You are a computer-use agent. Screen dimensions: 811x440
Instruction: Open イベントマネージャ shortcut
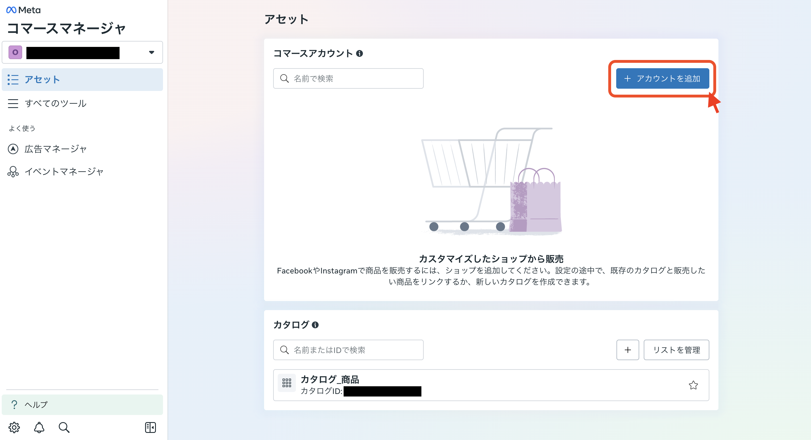pos(64,171)
